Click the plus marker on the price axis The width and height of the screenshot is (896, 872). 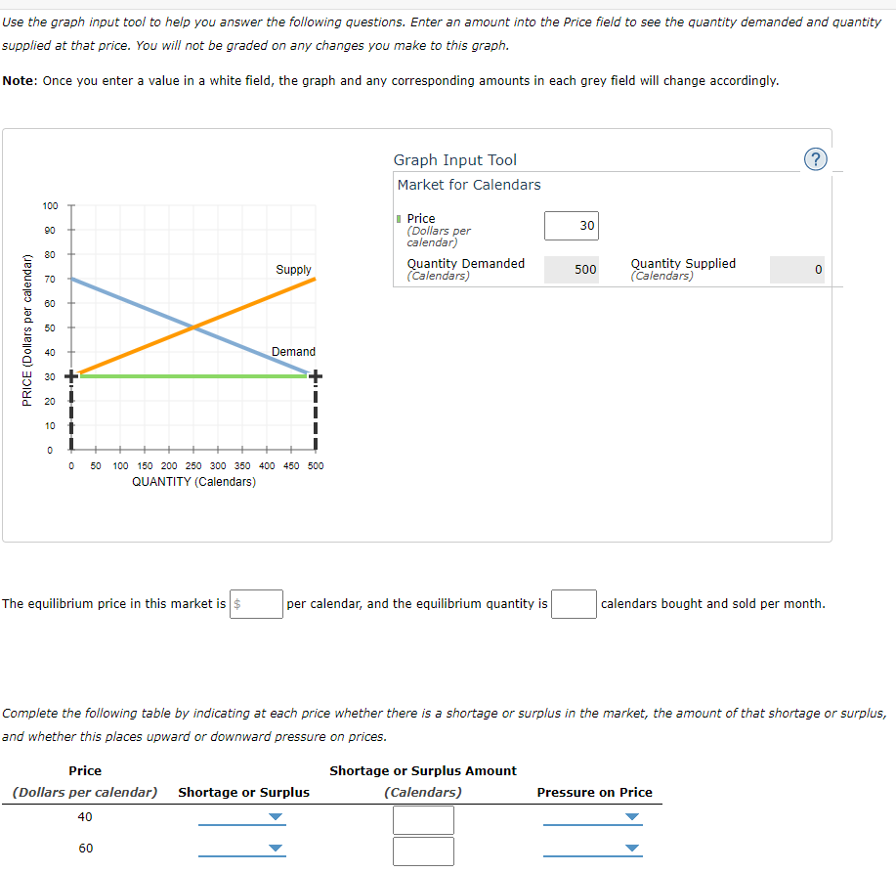point(69,375)
